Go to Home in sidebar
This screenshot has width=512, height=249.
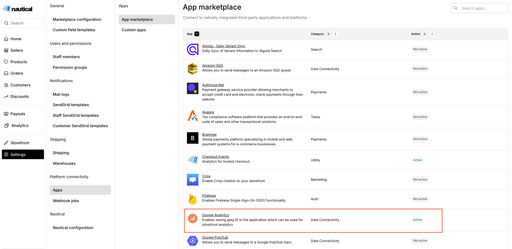click(23, 39)
